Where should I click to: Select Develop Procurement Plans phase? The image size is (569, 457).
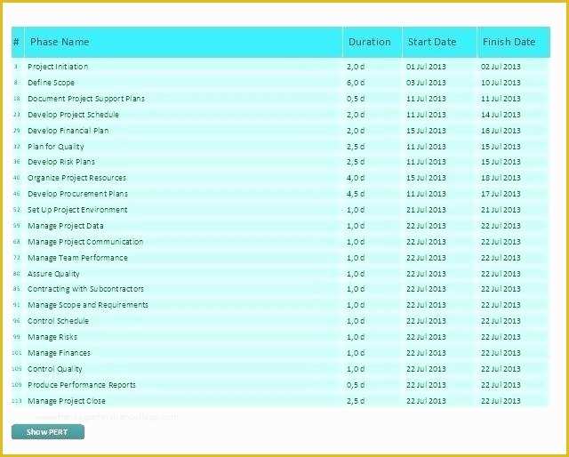(77, 194)
